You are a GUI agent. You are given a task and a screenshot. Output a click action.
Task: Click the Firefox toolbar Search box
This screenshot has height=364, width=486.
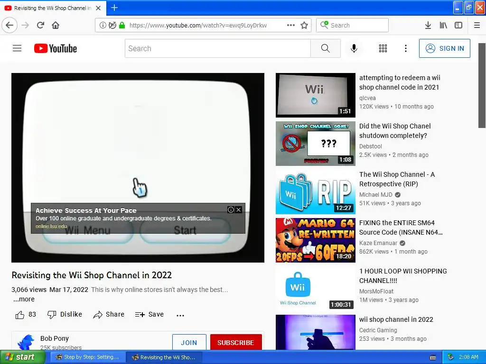pos(353,25)
